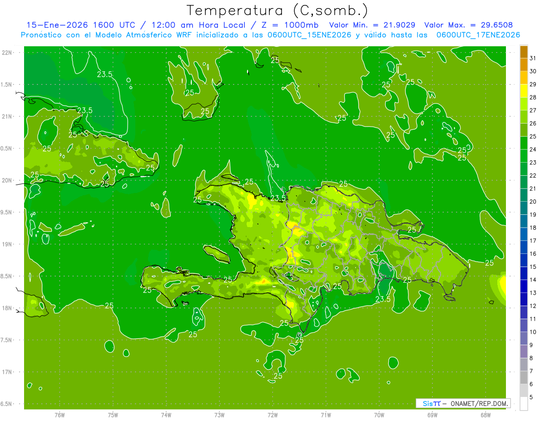Click the '19N' latitude axis label
The width and height of the screenshot is (545, 421).
click(x=8, y=244)
